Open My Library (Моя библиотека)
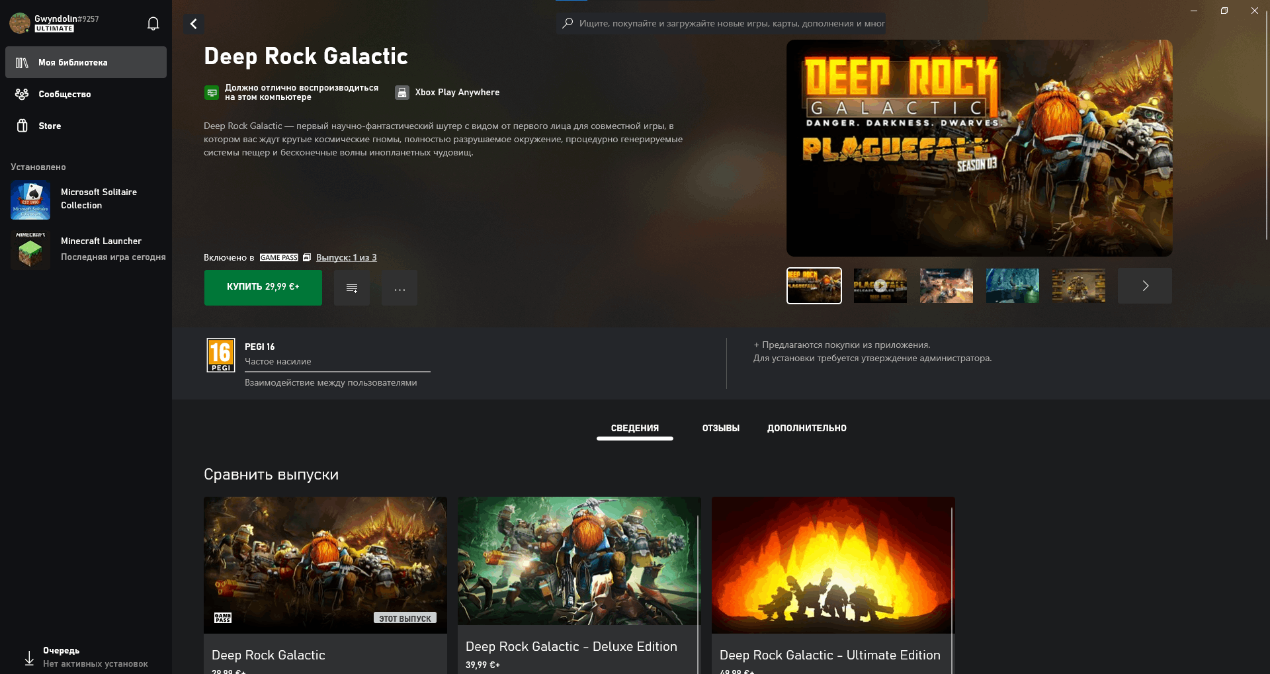 click(x=86, y=62)
